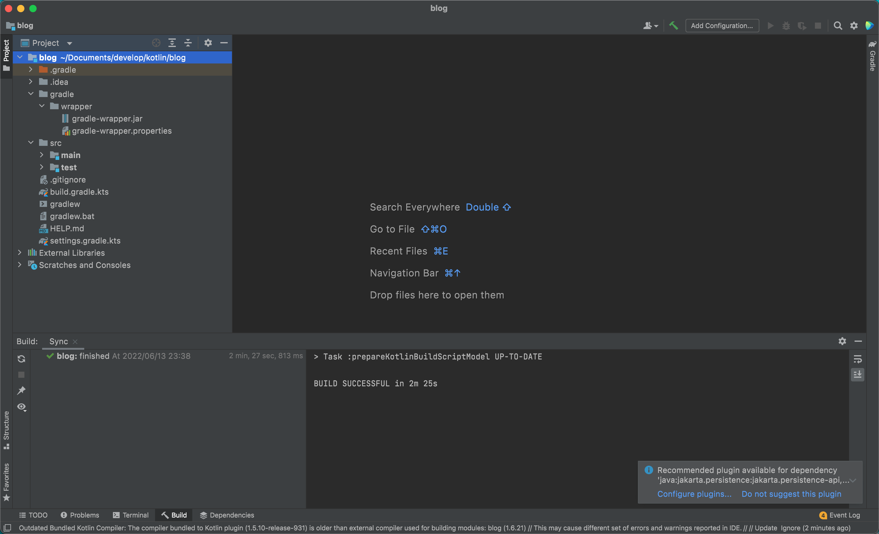Expand the .gradle folder
879x534 pixels.
coord(31,70)
